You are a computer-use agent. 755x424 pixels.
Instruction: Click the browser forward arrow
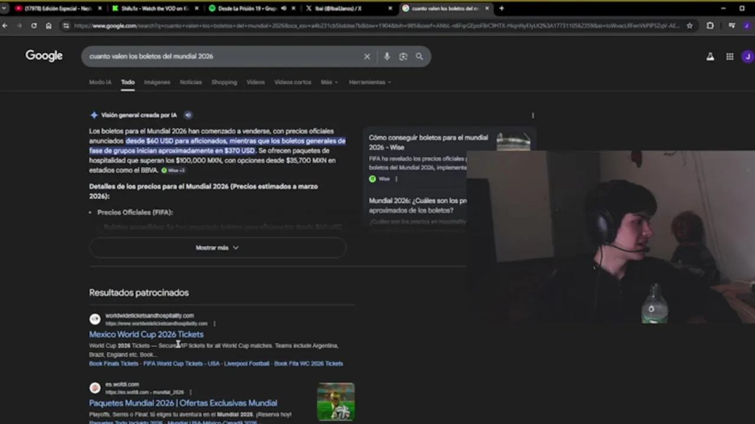pyautogui.click(x=19, y=26)
